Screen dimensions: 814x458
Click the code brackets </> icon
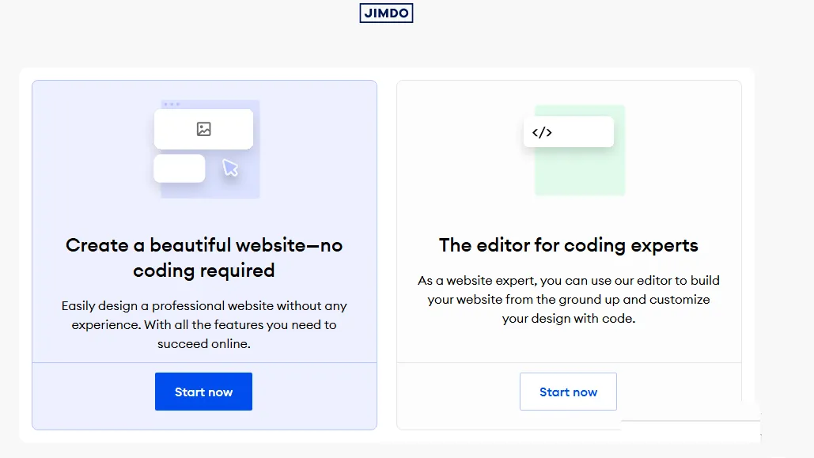542,132
